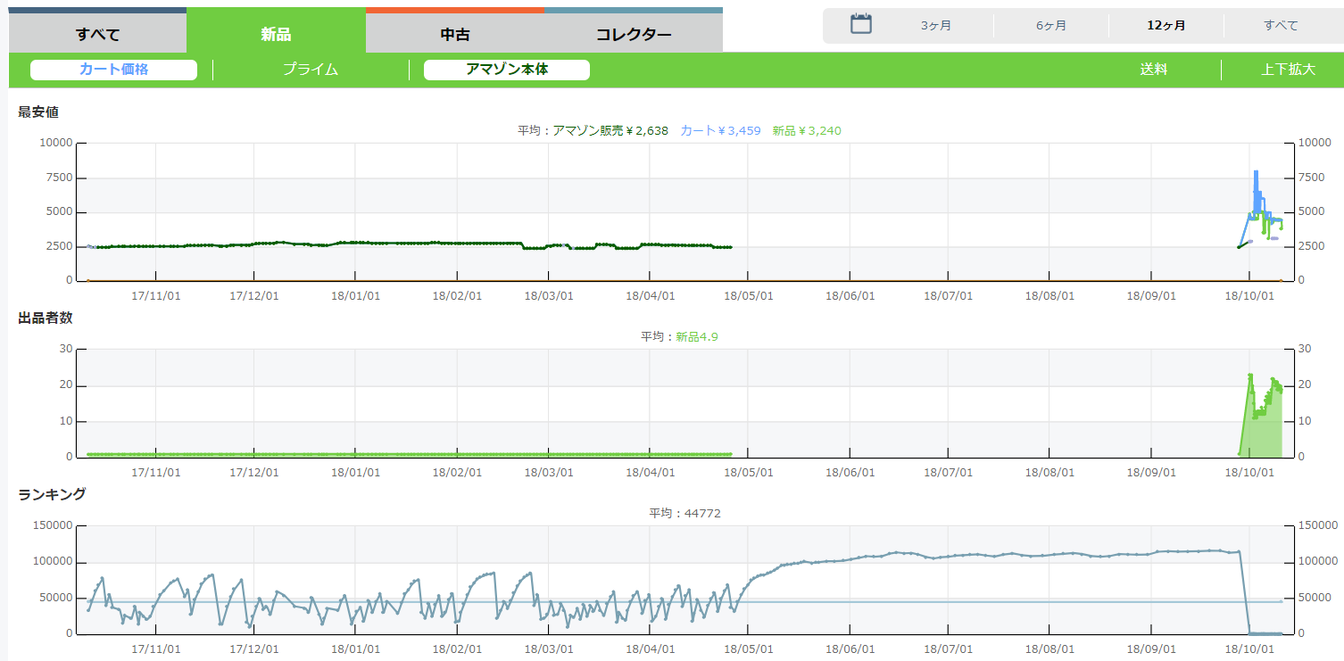Set time range to 3ヶ月
The width and height of the screenshot is (1344, 661).
coord(936,26)
